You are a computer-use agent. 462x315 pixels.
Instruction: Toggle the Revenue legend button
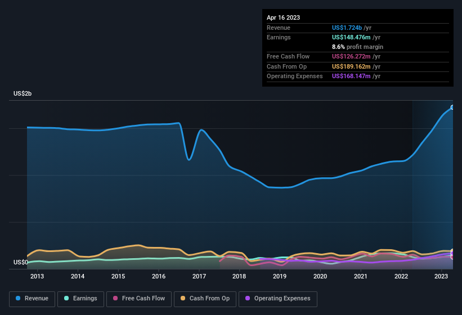tap(32, 299)
